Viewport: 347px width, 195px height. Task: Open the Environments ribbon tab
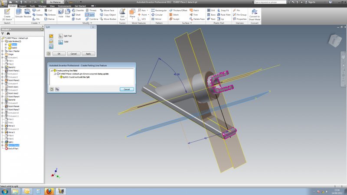[65, 6]
